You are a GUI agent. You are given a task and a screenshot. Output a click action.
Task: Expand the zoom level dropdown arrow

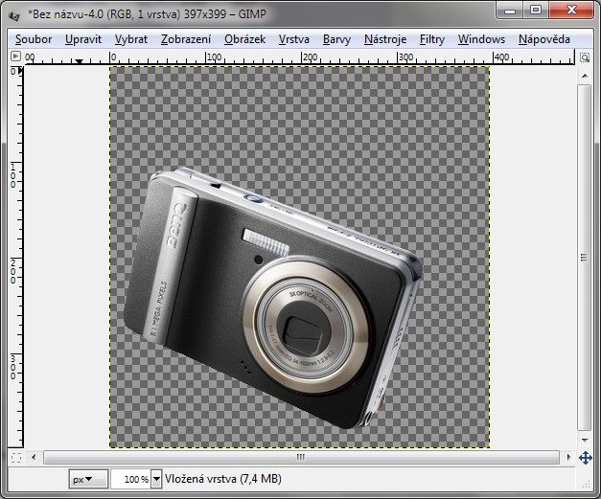pos(156,479)
